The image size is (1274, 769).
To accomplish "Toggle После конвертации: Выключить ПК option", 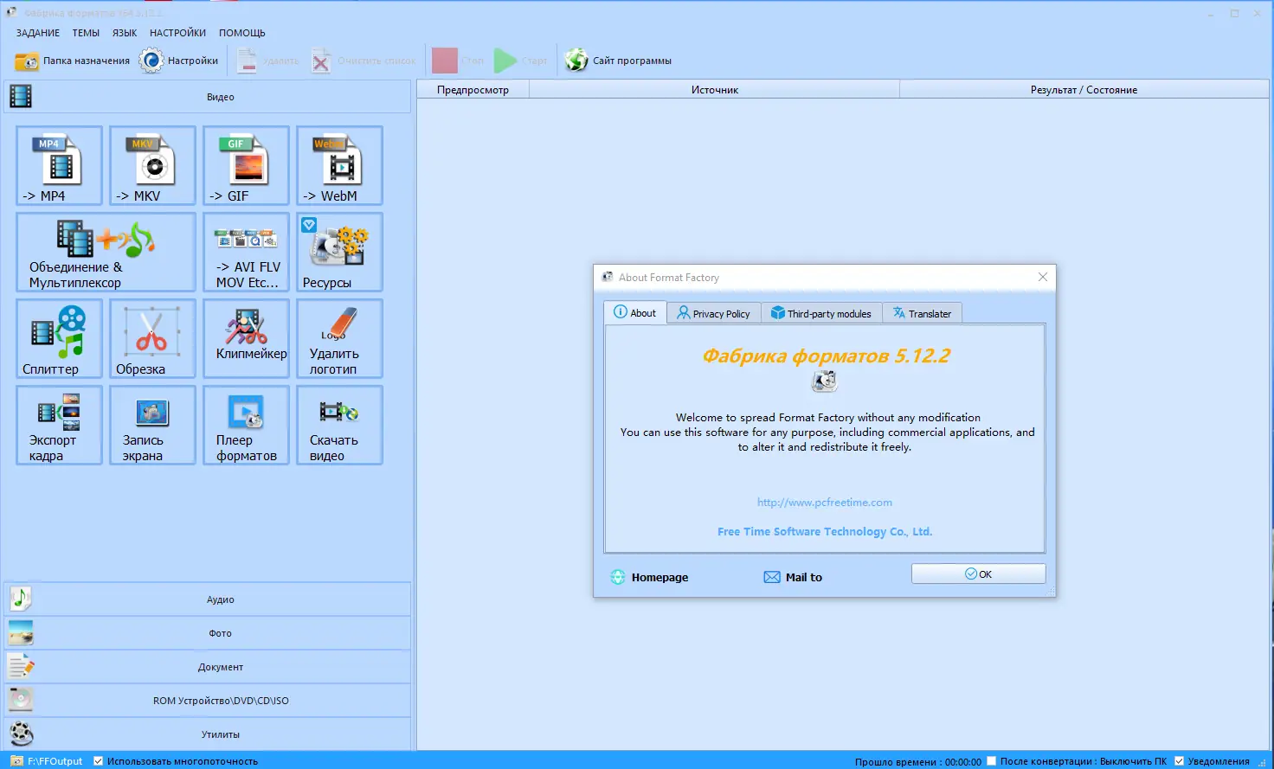I will [x=990, y=760].
